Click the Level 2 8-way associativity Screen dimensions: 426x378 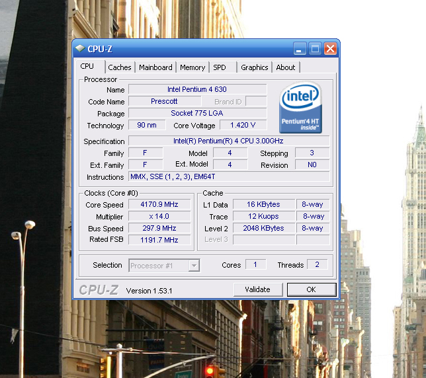[x=313, y=228]
